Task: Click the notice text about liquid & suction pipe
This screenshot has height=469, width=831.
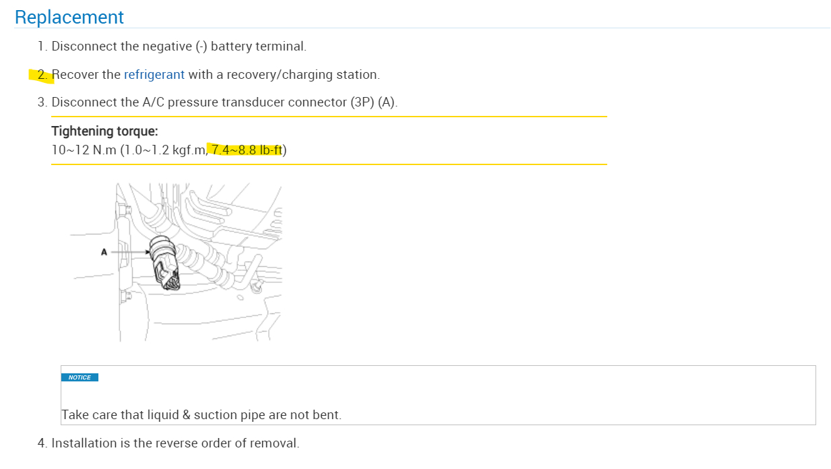Action: point(201,415)
